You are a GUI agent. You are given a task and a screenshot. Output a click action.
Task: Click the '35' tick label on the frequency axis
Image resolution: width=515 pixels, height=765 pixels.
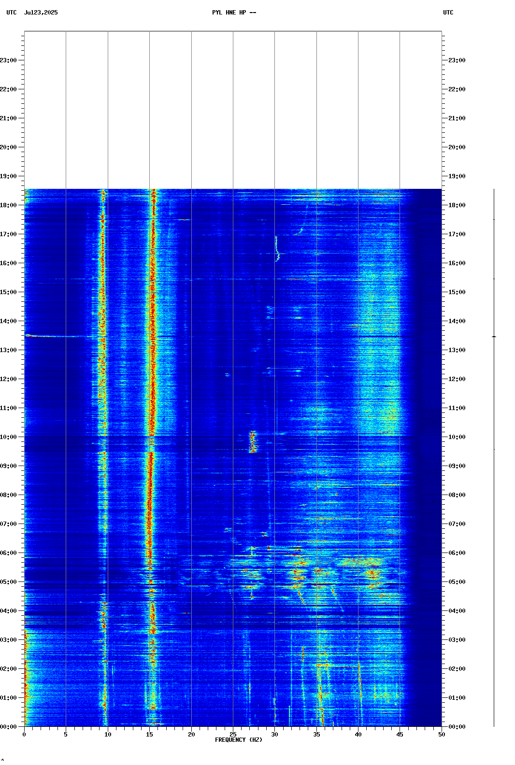pyautogui.click(x=316, y=735)
